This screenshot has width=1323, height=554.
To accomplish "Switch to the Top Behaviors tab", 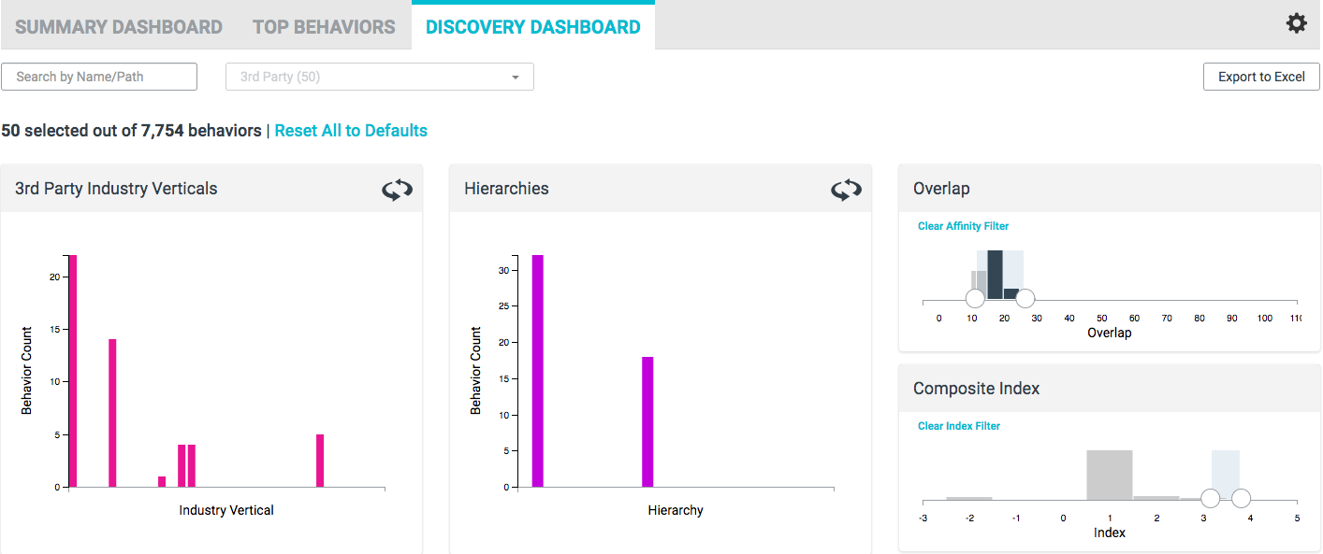I will click(x=324, y=27).
